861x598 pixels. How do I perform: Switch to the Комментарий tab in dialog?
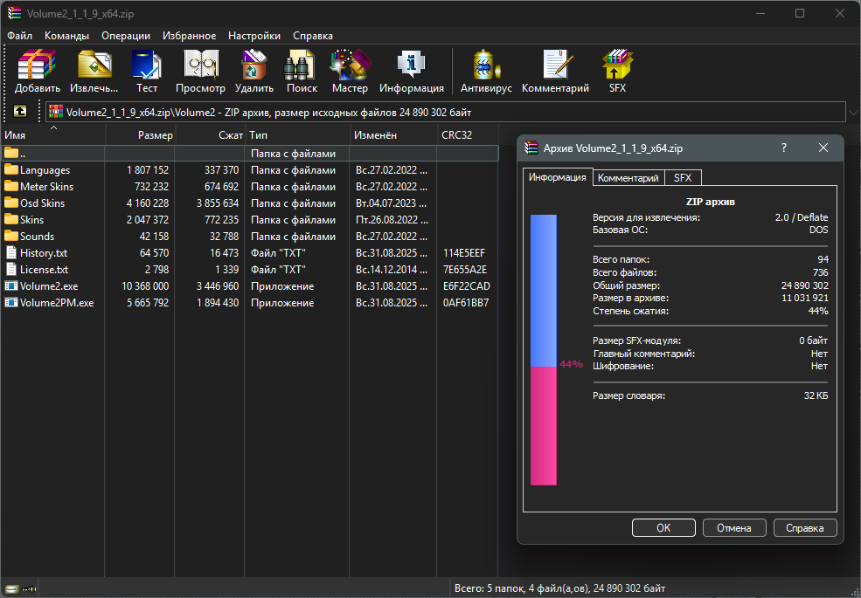pos(628,178)
